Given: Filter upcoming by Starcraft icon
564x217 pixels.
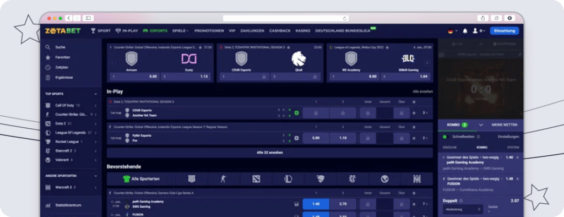Looking at the screenshot, I should [x=352, y=179].
